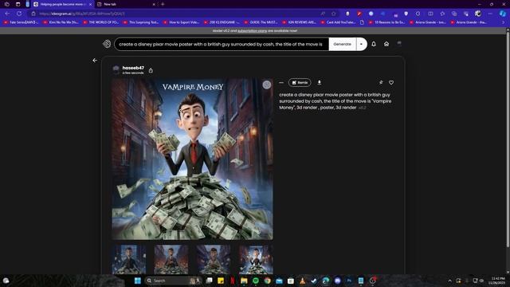Screen dimensions: 510x287
Task: Open the Copilot sidebar icon
Action: pos(503,14)
